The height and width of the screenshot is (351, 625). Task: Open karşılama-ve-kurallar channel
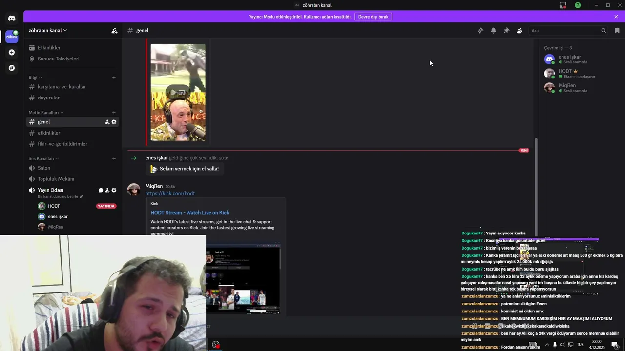[72, 87]
